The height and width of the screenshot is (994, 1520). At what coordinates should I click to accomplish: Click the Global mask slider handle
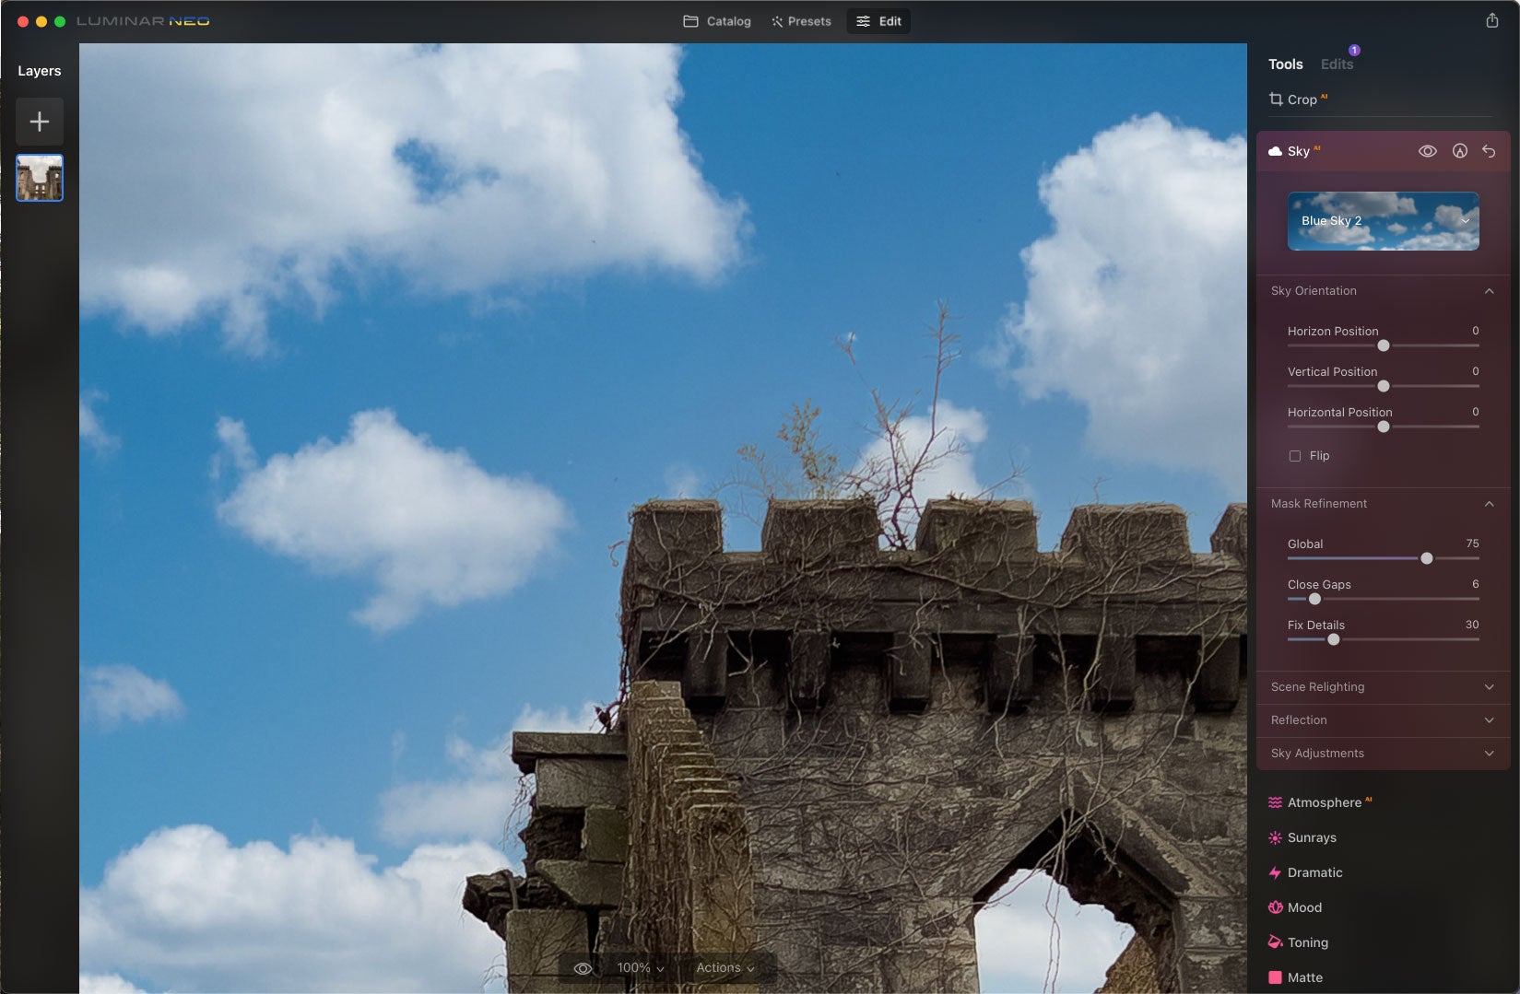point(1426,558)
